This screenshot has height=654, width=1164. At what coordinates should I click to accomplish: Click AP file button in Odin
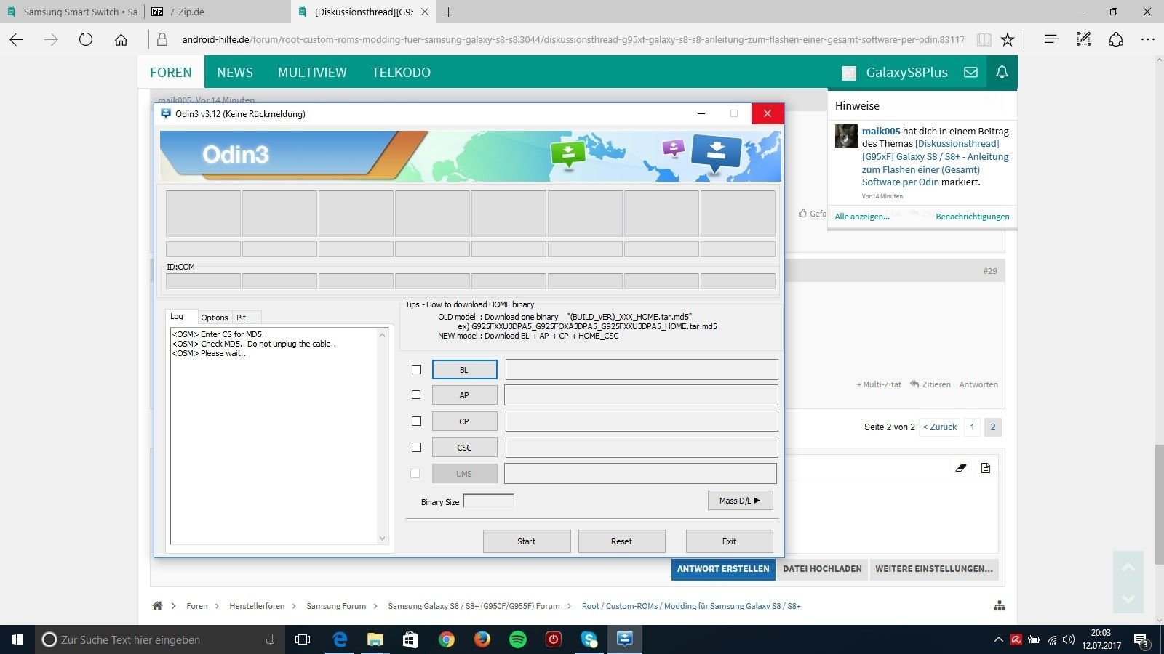[x=464, y=395]
